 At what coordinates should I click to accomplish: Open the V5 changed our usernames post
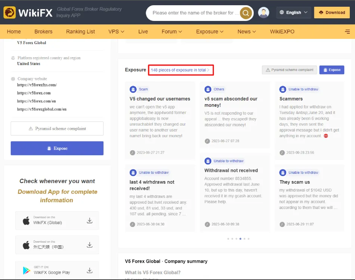coord(160,99)
